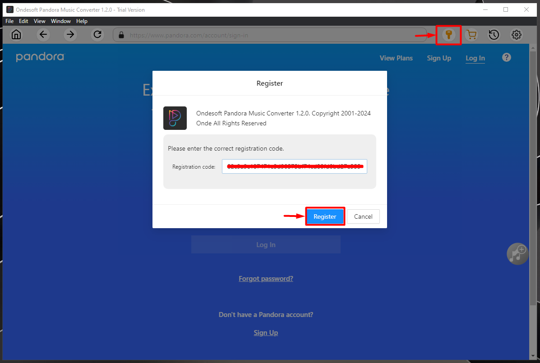
Task: Cancel the Register dialog
Action: pyautogui.click(x=363, y=216)
